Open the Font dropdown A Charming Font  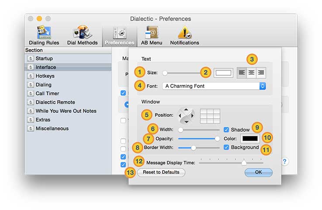(x=214, y=86)
